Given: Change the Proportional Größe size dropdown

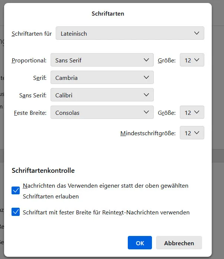Looking at the screenshot, I should pyautogui.click(x=192, y=60).
